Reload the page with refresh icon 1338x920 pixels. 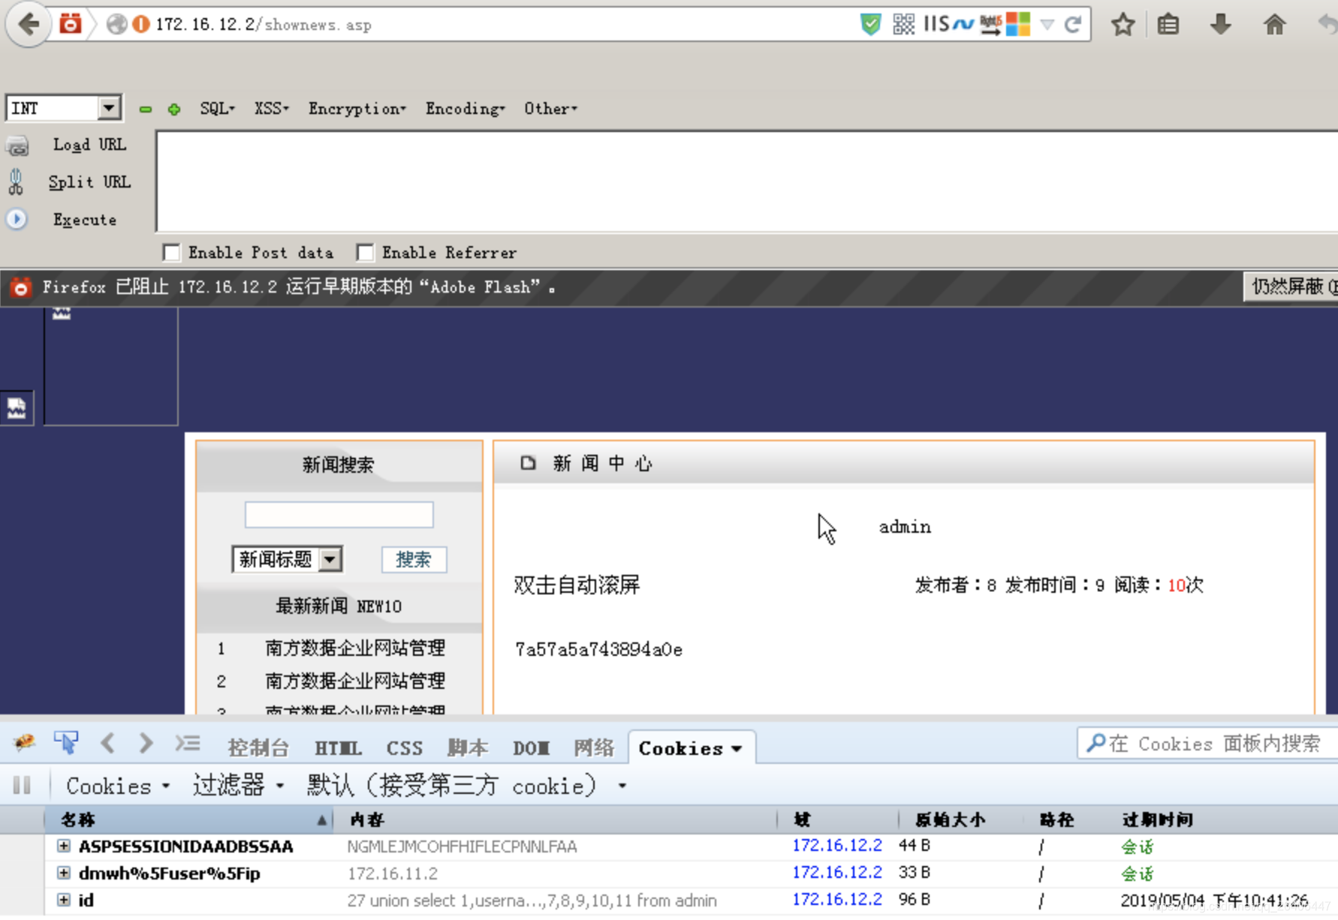click(x=1073, y=25)
